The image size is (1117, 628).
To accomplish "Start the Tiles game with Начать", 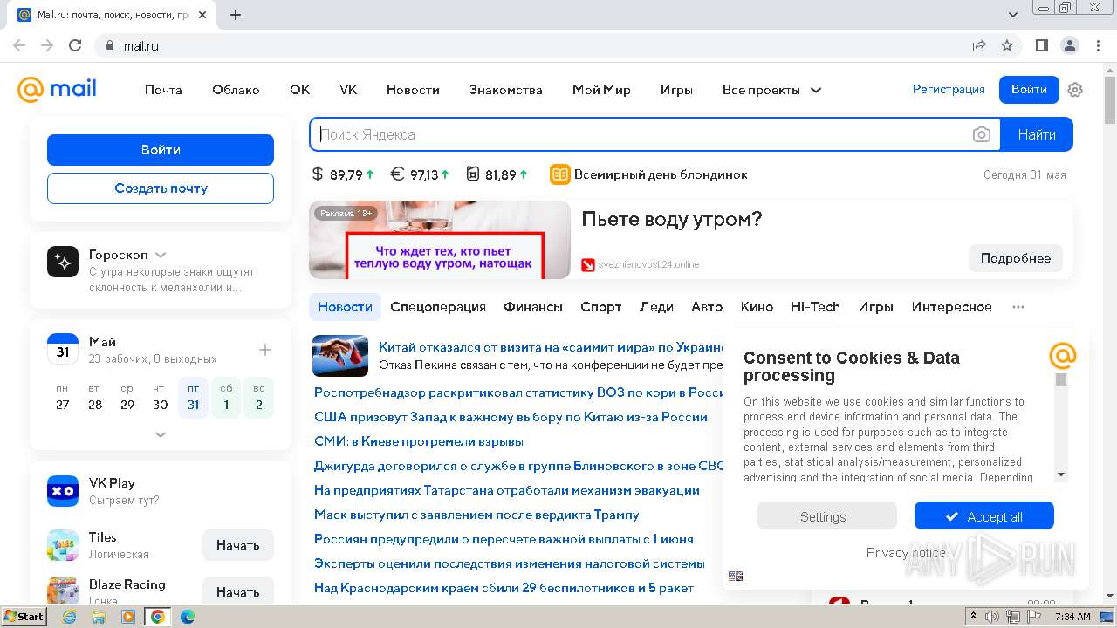I will [x=238, y=545].
